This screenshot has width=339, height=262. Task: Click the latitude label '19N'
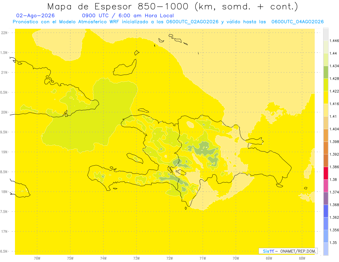[x=4, y=152]
